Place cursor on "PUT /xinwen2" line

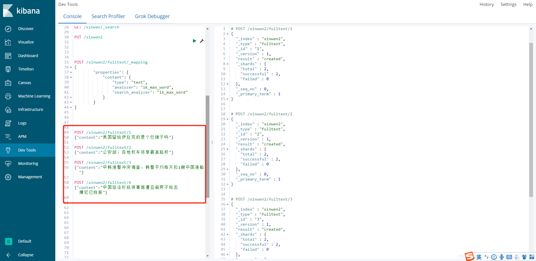(88, 37)
